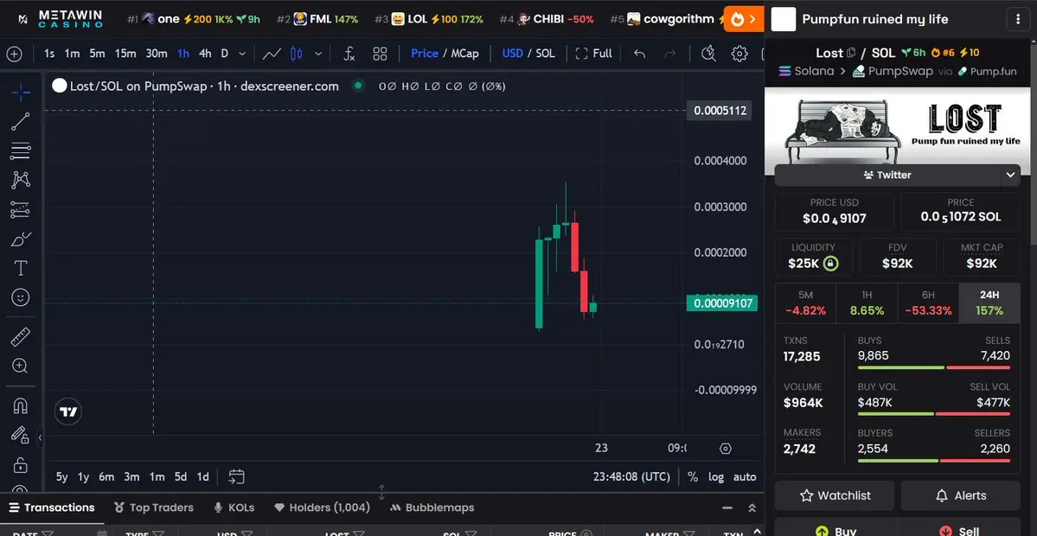Switch to 15m interval

coord(125,54)
